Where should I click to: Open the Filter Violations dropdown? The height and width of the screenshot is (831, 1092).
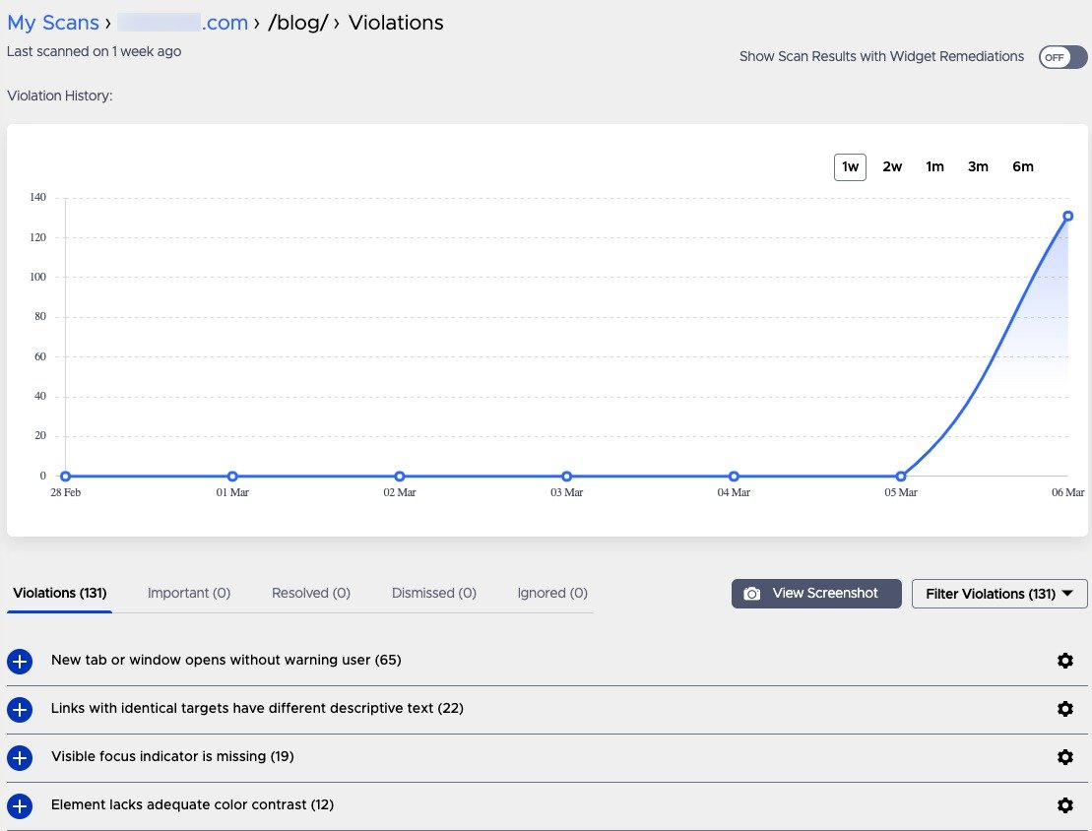tap(998, 594)
